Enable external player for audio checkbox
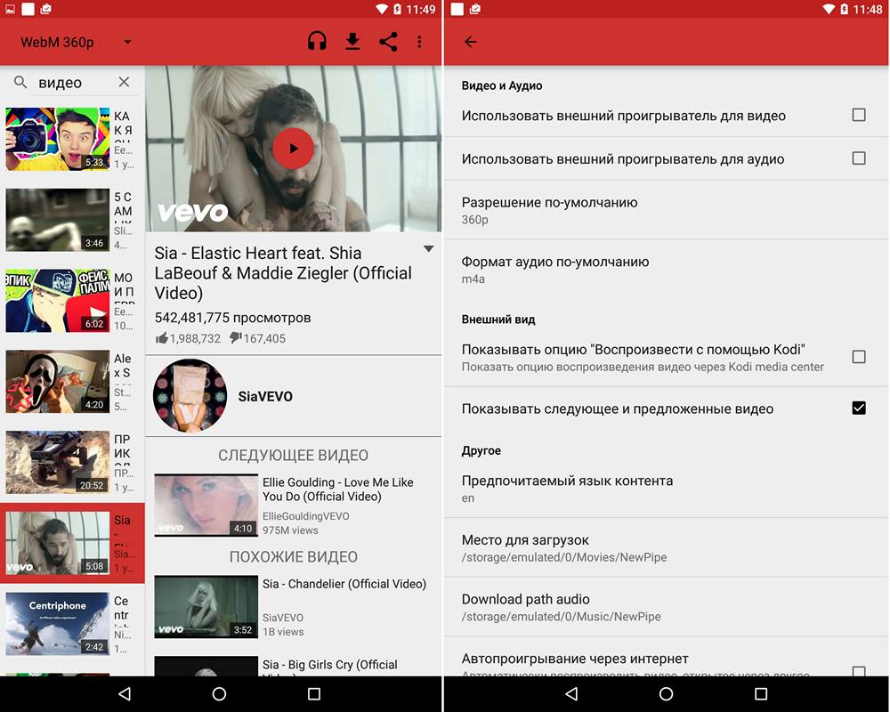890x712 pixels. [859, 158]
